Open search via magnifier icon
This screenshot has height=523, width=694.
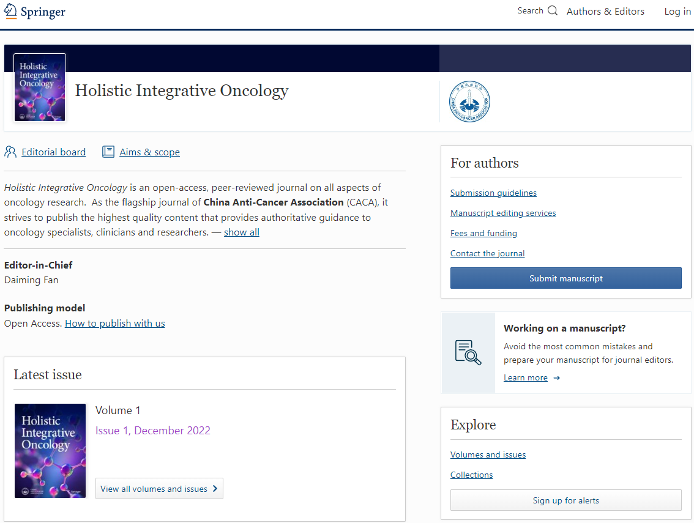[553, 11]
